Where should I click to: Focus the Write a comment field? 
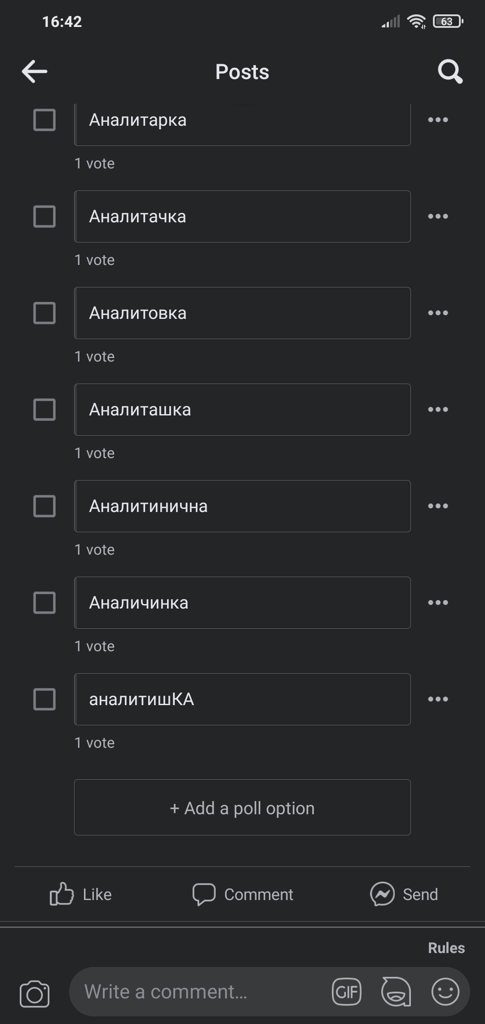(x=198, y=992)
